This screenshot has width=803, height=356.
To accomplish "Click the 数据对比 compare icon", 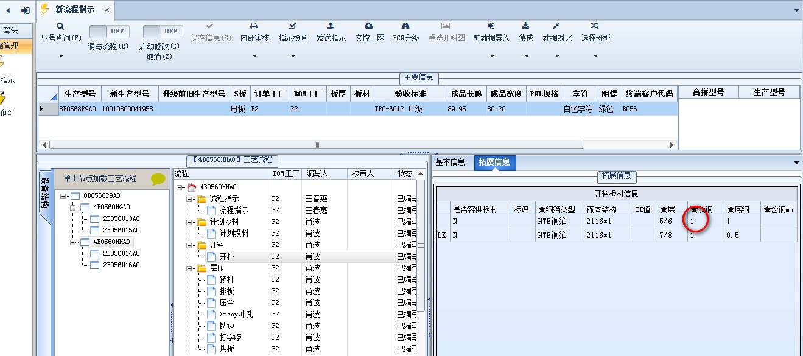I will click(x=556, y=26).
